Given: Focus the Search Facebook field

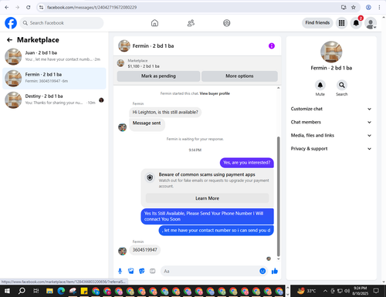Looking at the screenshot, I should coord(62,23).
